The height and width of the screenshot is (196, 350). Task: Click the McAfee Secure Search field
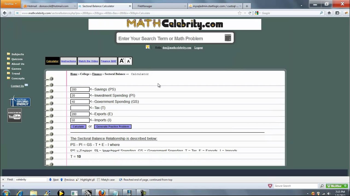tap(296, 186)
